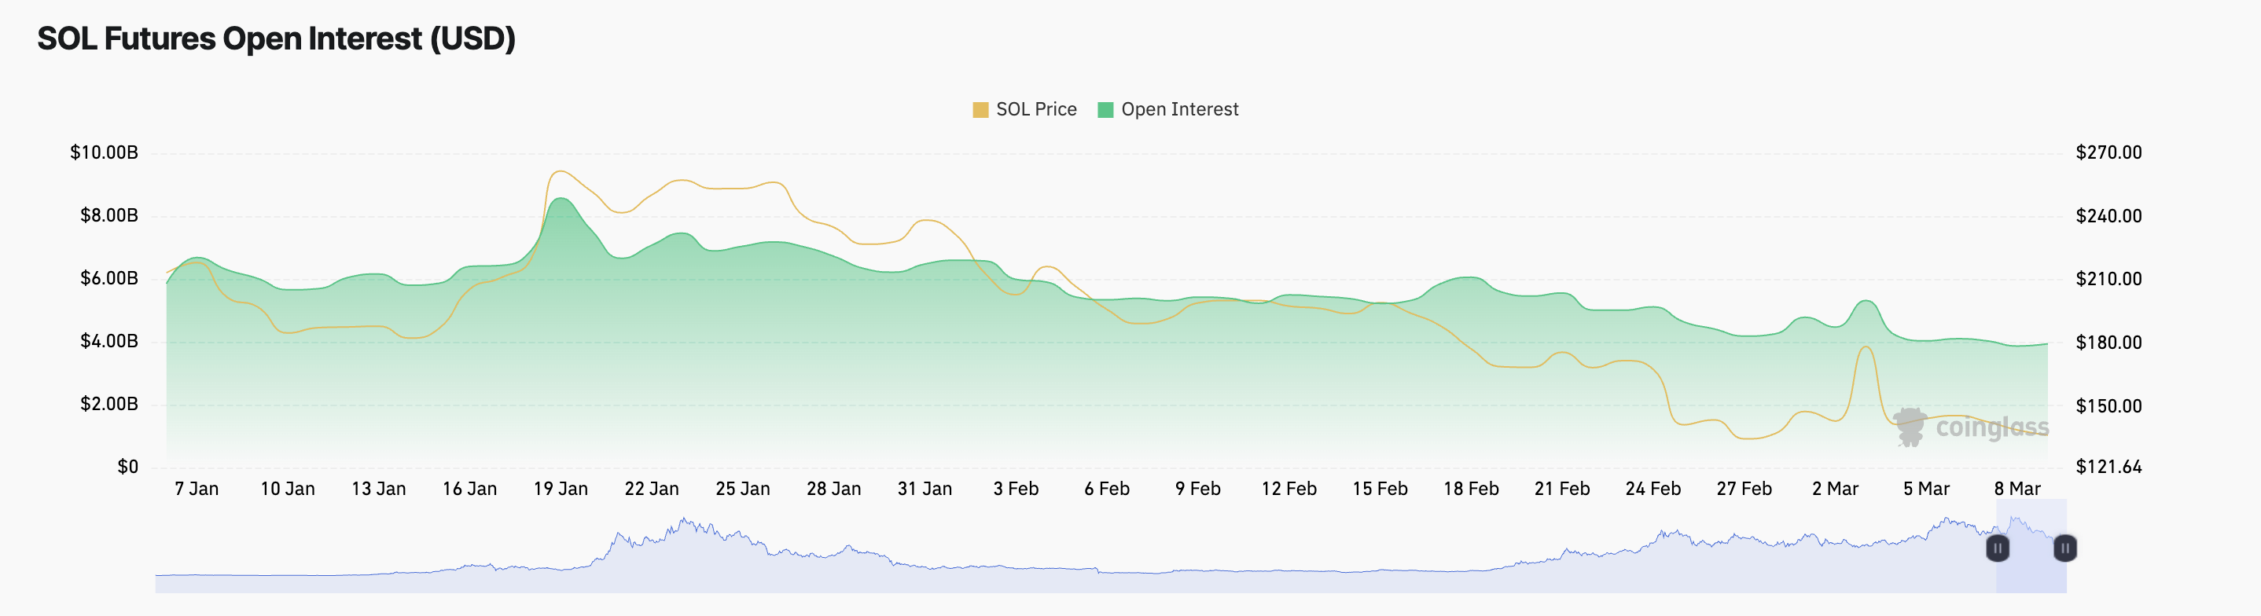Click the SOL Futures Open Interest title
This screenshot has width=2261, height=616.
click(276, 38)
